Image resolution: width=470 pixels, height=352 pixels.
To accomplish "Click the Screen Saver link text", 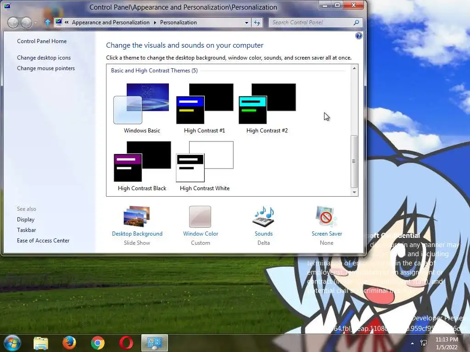I will click(x=327, y=233).
